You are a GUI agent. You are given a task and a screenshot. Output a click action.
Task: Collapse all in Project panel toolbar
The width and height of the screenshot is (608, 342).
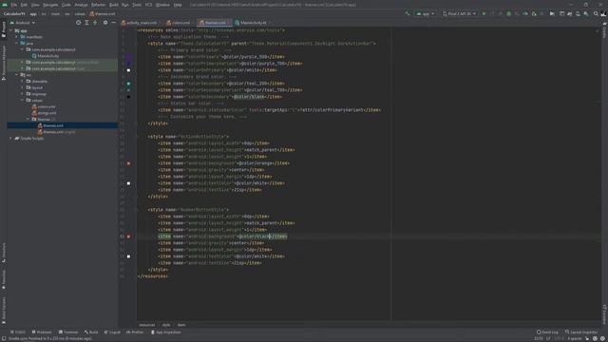[x=95, y=23]
